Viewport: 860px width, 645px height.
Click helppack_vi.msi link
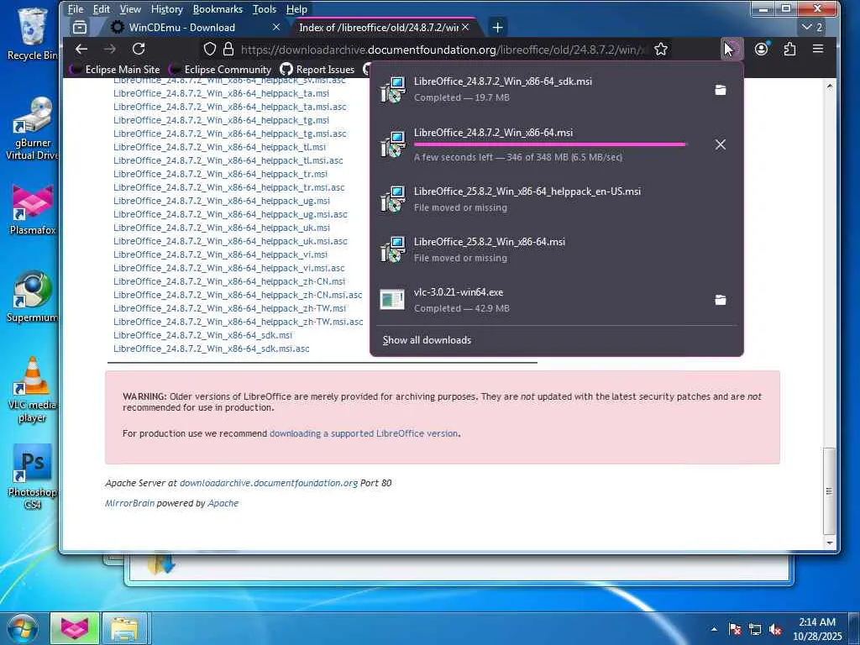220,254
